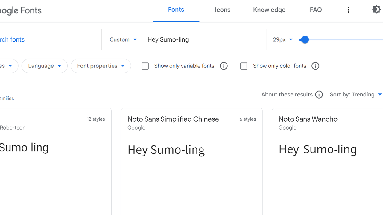Switch to the Fonts tab
Image resolution: width=383 pixels, height=215 pixels.
point(176,10)
